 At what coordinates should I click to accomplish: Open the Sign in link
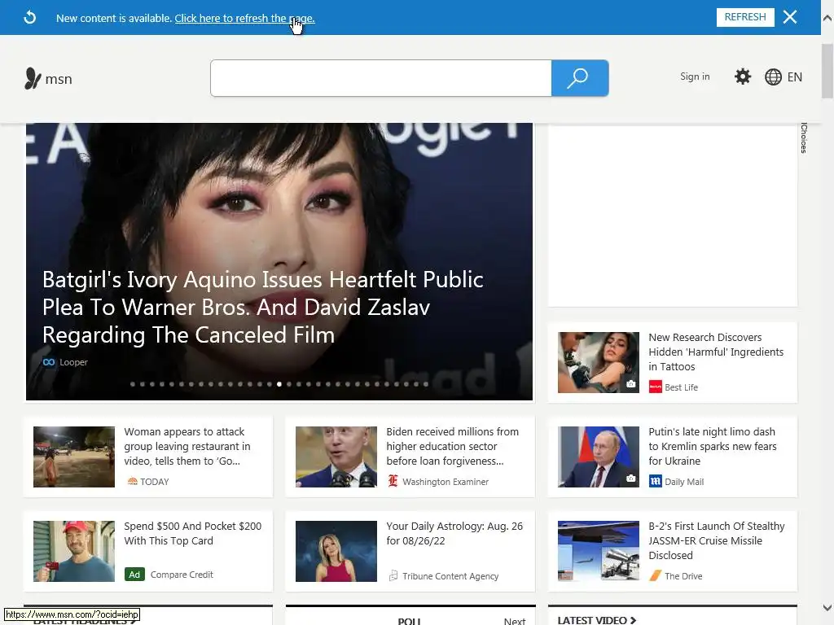[695, 76]
